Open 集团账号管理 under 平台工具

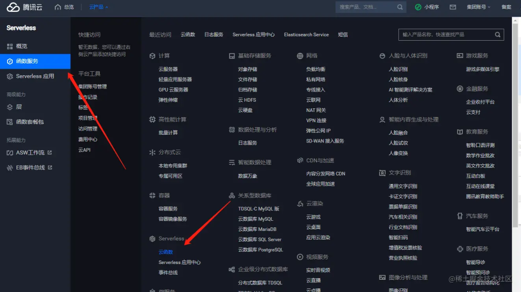[x=93, y=86]
